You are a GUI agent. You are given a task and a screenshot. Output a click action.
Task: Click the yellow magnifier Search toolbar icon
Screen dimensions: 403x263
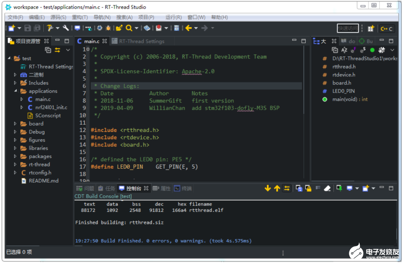(129, 28)
